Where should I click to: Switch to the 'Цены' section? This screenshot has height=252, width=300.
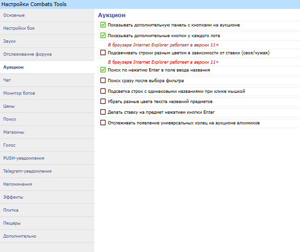point(9,106)
